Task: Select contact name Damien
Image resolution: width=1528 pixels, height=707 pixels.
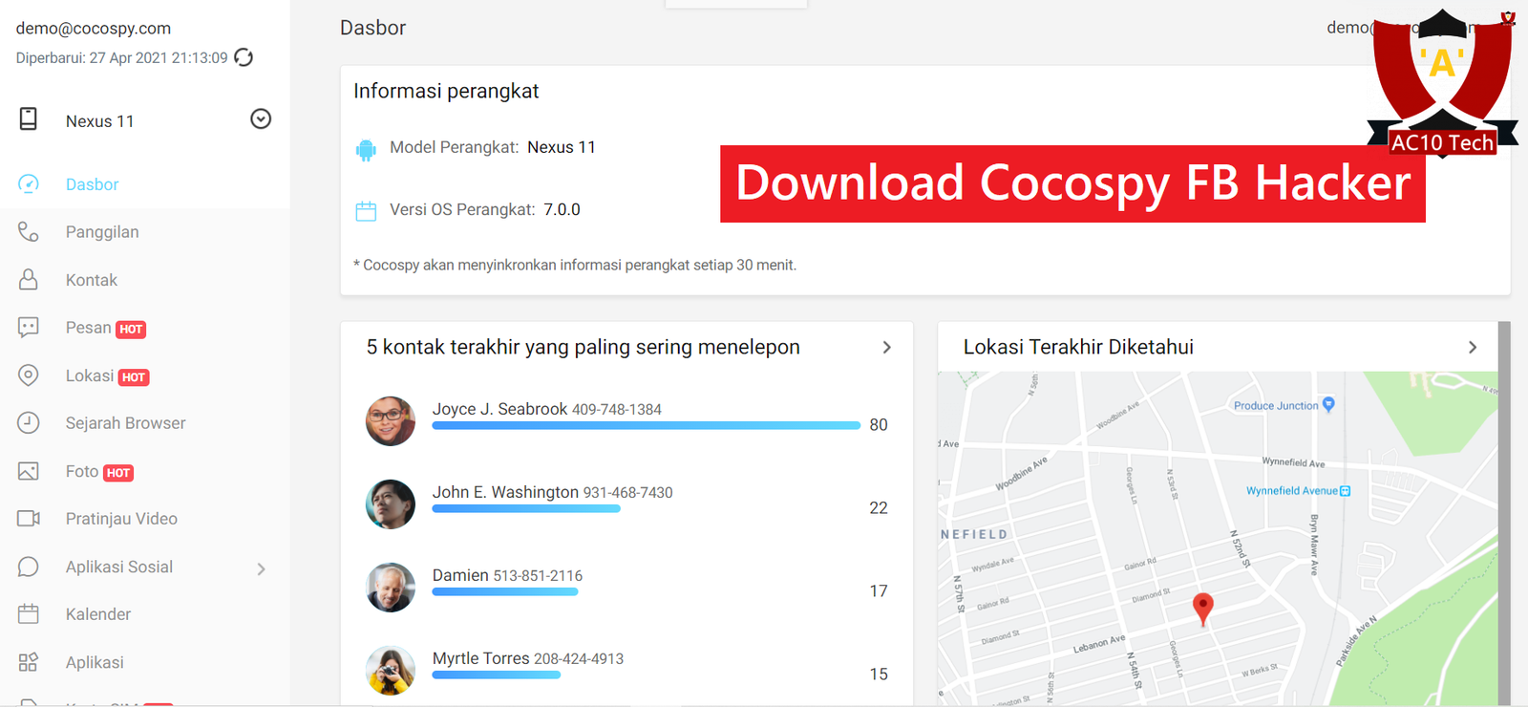Action: pos(460,575)
